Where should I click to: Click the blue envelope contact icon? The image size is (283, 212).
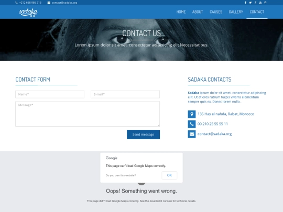point(192,134)
